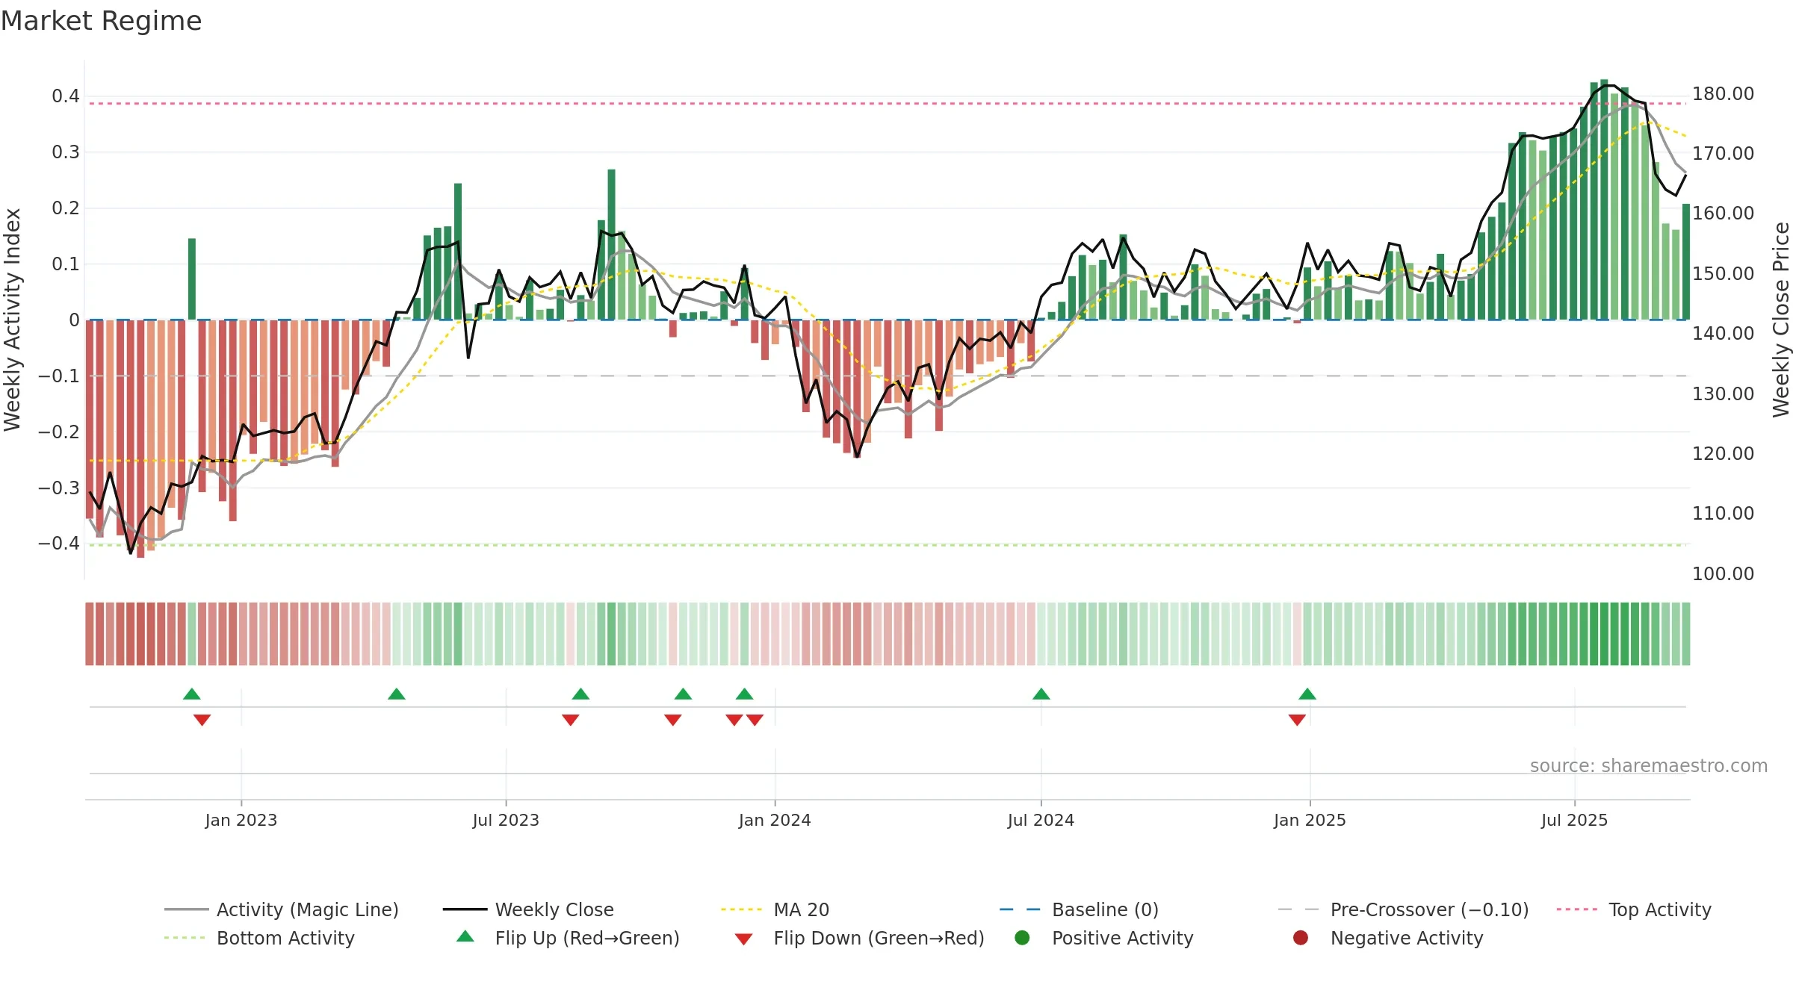1793x1008 pixels.
Task: Click the green Positive Activity dot in legend
Action: [1022, 938]
